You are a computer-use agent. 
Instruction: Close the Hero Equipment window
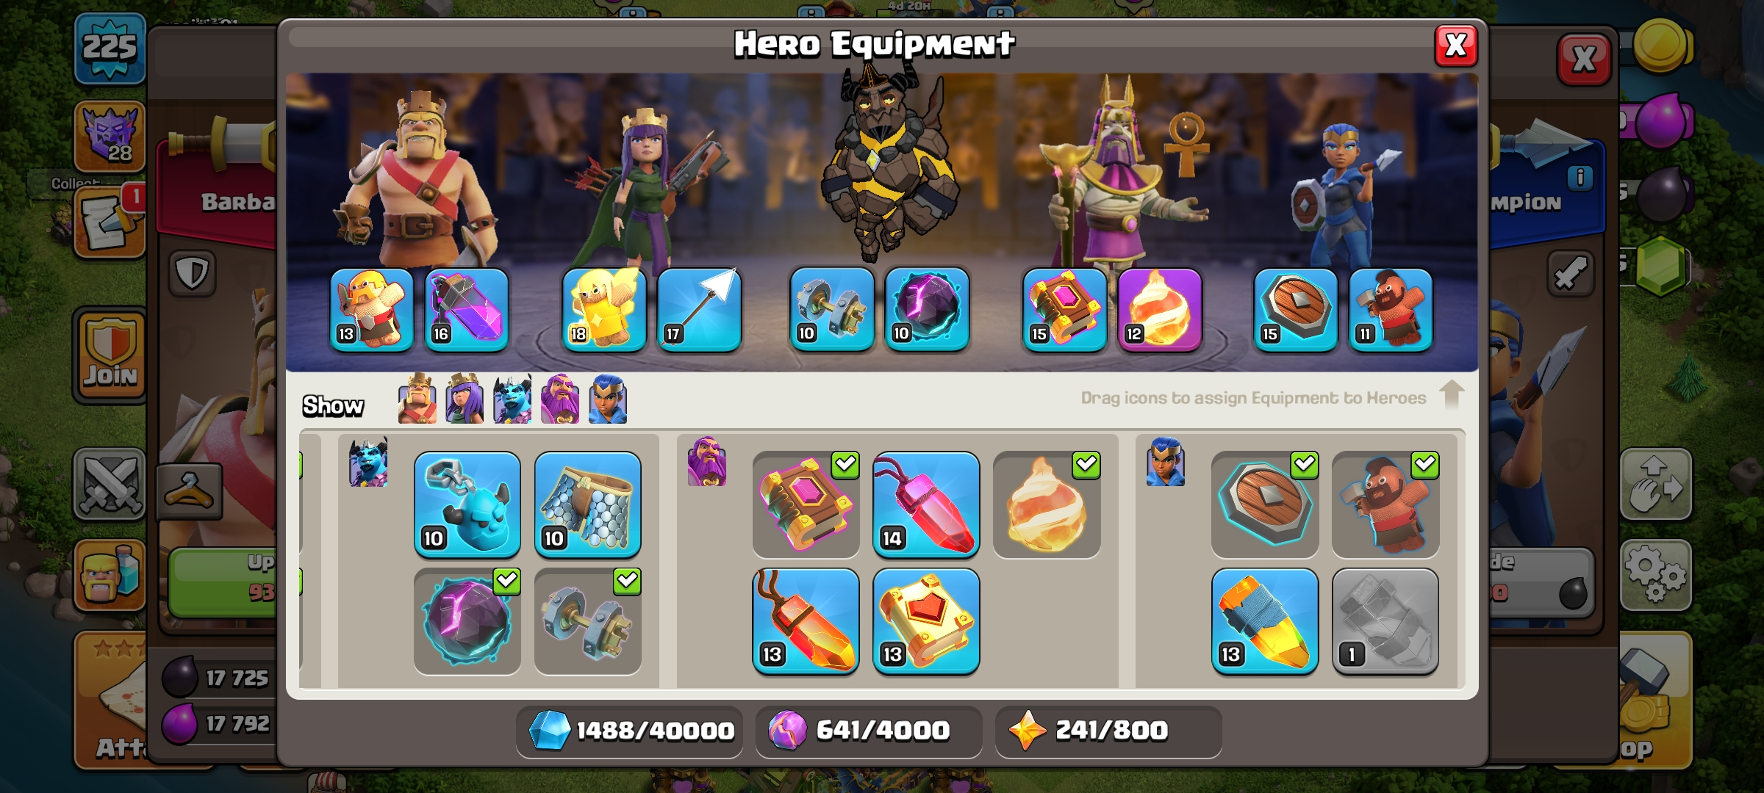(x=1456, y=46)
